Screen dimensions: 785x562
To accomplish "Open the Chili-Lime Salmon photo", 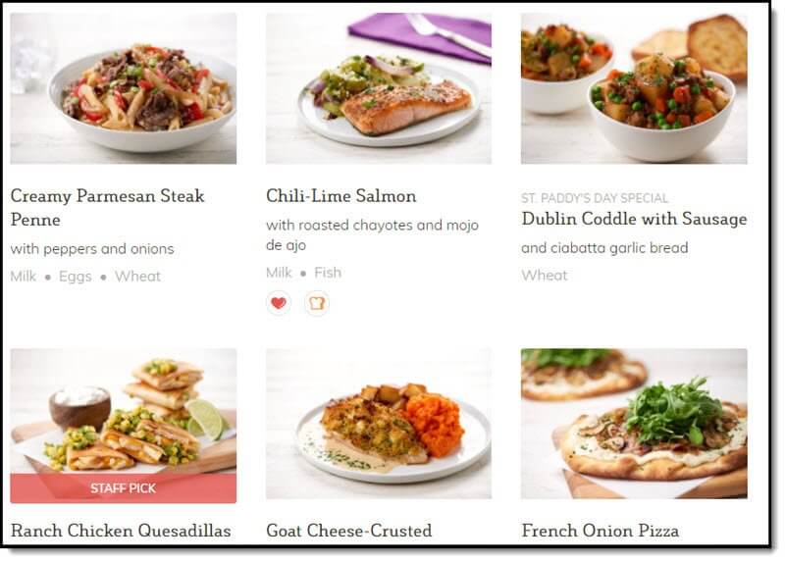I will point(379,88).
